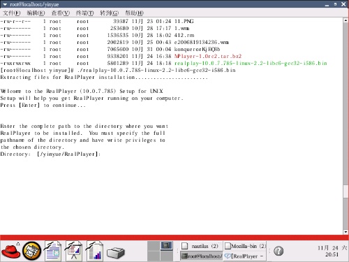Open the 转到(G) menu

coord(110,13)
